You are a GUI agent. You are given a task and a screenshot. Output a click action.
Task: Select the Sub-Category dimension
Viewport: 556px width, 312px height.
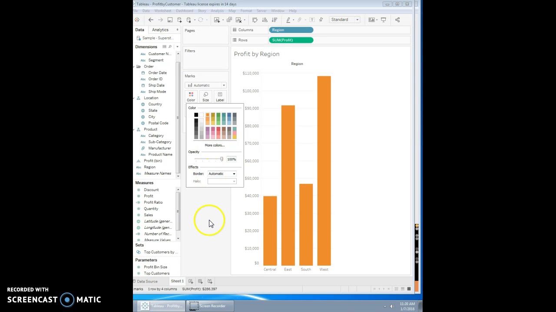[160, 142]
